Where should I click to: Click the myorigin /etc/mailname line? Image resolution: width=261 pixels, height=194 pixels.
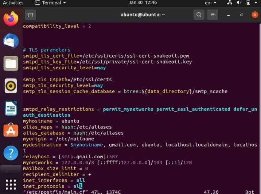click(x=58, y=139)
